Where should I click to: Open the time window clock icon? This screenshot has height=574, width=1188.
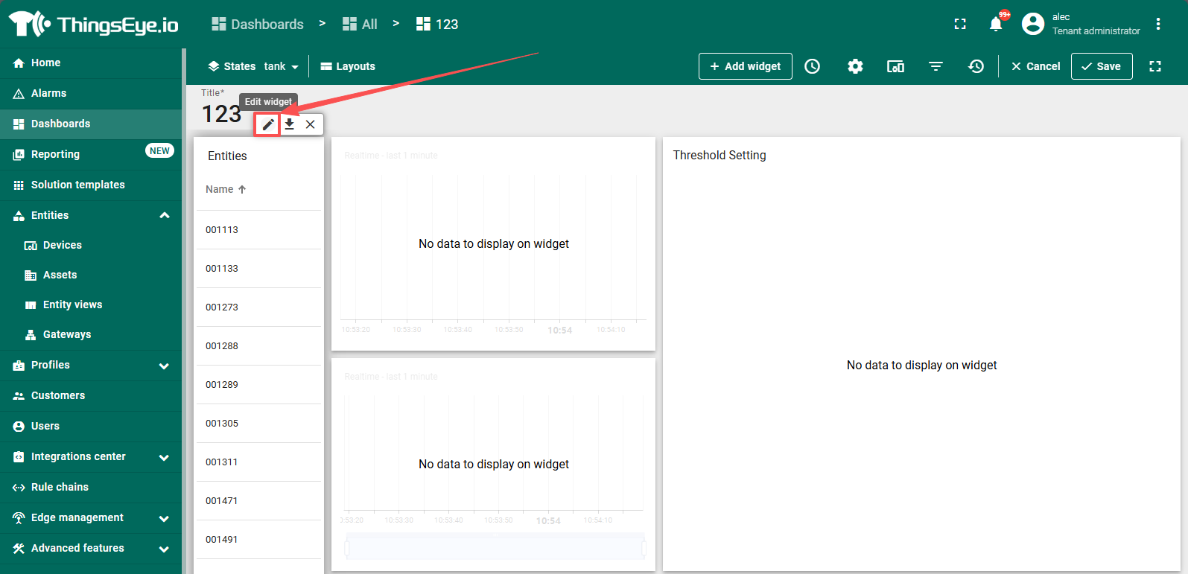pos(812,66)
